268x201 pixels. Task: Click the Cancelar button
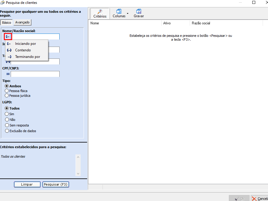(x=260, y=198)
